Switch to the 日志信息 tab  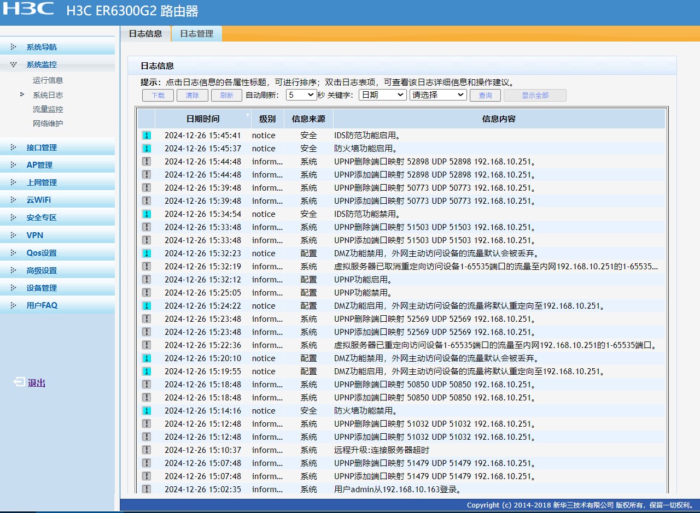145,33
